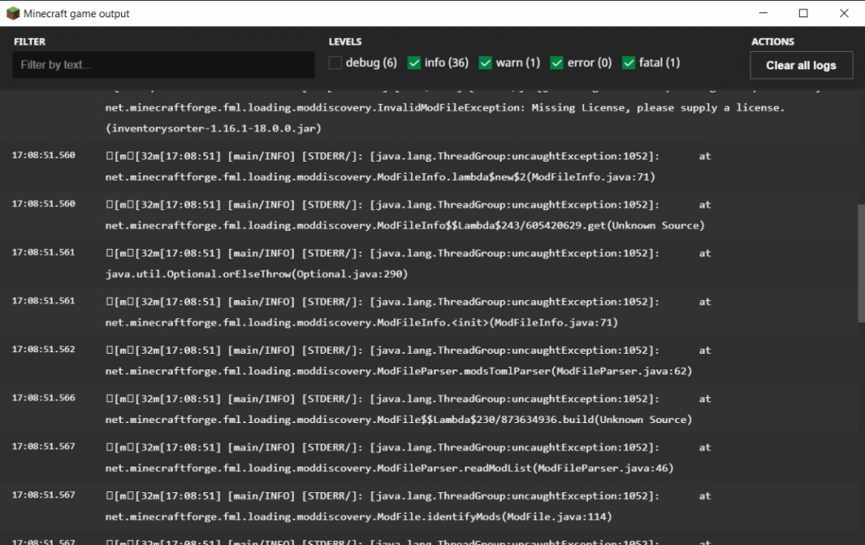Click the modsTomlParser stack trace entry
The width and height of the screenshot is (865, 545).
[x=398, y=370]
